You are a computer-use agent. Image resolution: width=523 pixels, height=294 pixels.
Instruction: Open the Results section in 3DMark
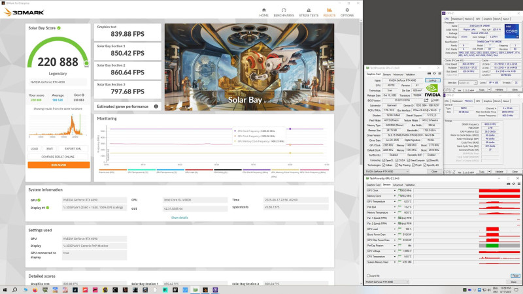point(329,12)
